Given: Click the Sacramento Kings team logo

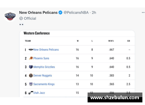Looking at the screenshot, I should point(31,84).
